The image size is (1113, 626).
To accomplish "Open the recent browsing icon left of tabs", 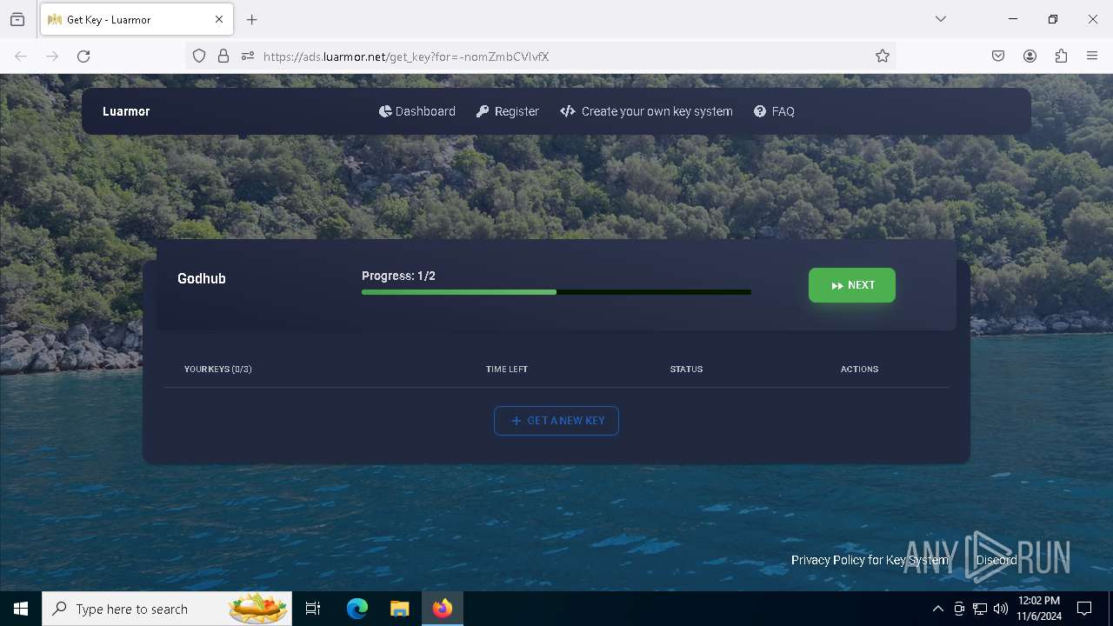I will pos(17,19).
